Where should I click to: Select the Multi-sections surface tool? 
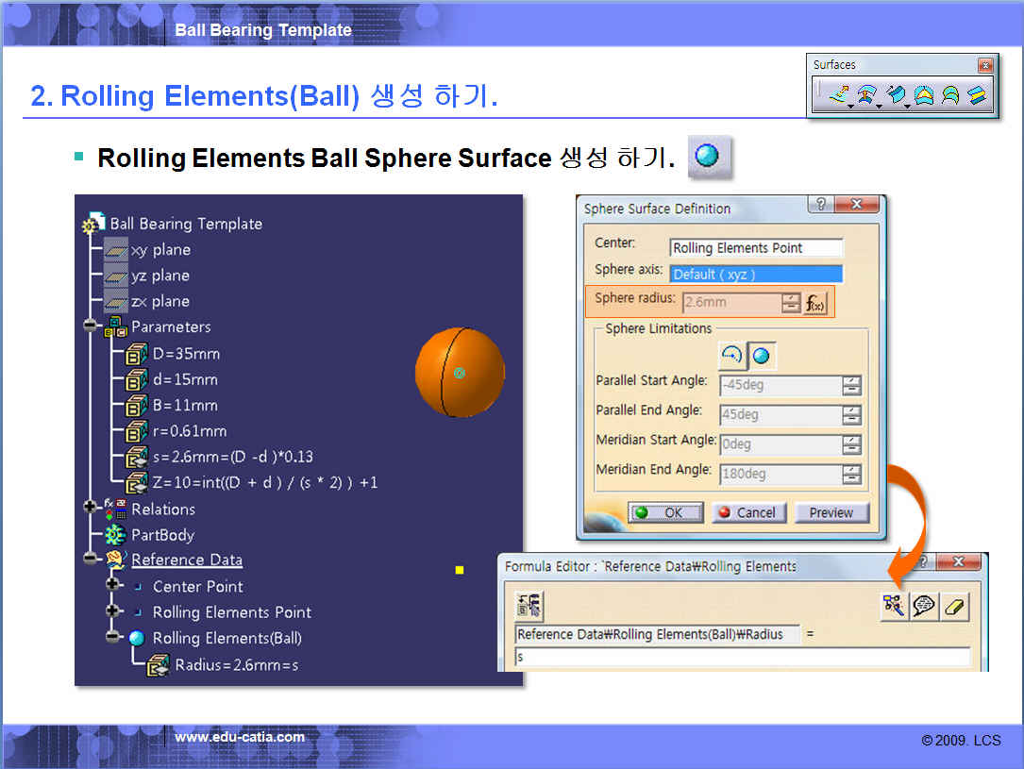951,95
